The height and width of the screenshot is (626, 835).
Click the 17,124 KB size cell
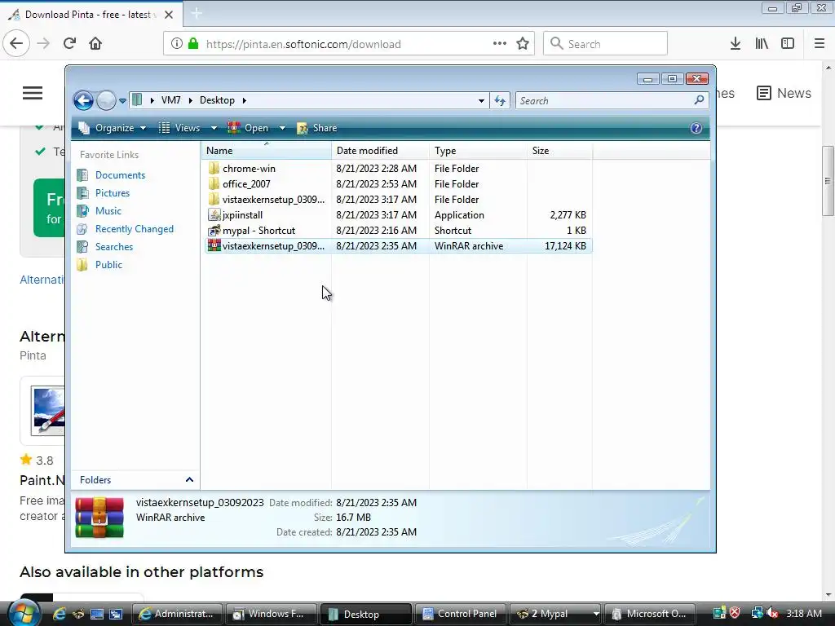(x=565, y=246)
